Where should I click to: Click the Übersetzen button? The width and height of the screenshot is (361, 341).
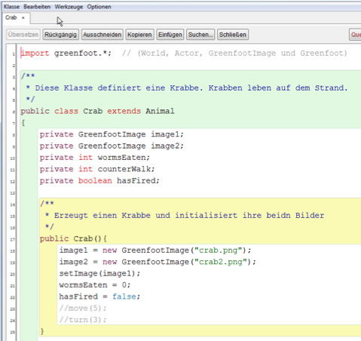click(23, 35)
